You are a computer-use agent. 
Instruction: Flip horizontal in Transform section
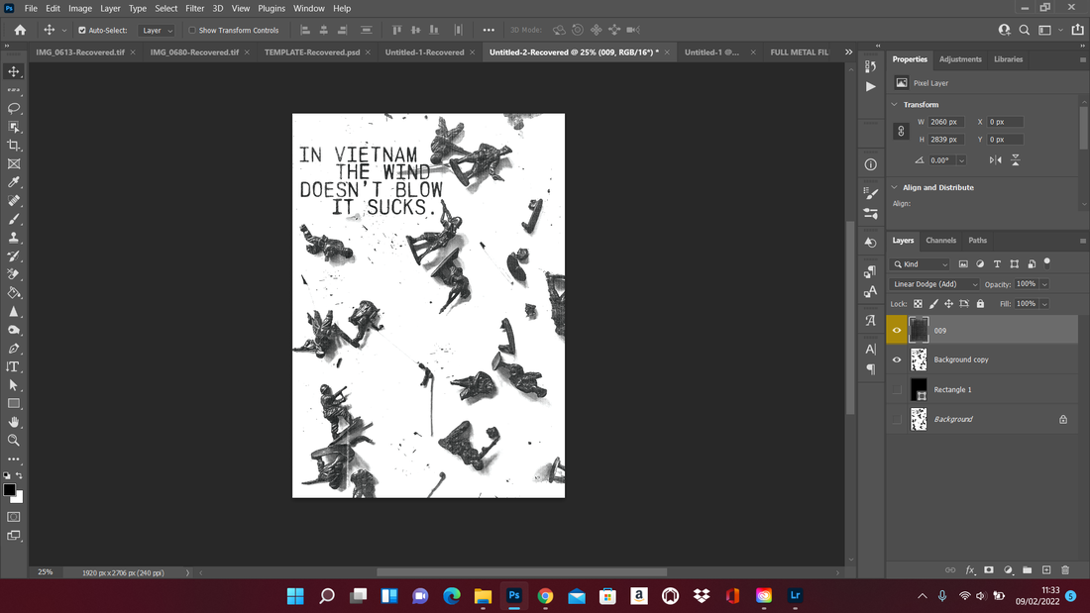(x=996, y=159)
